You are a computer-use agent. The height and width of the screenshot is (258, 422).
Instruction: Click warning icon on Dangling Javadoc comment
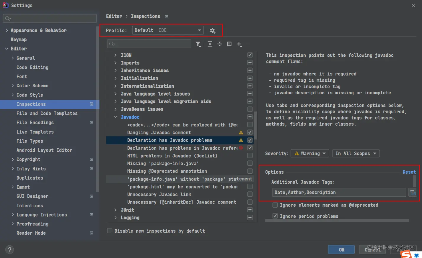point(241,132)
